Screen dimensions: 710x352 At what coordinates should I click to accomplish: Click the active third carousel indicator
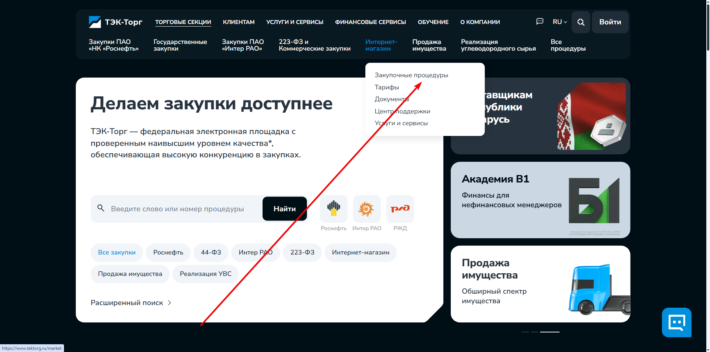[x=550, y=332]
